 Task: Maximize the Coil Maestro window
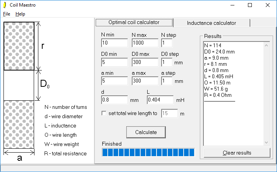(250, 5)
